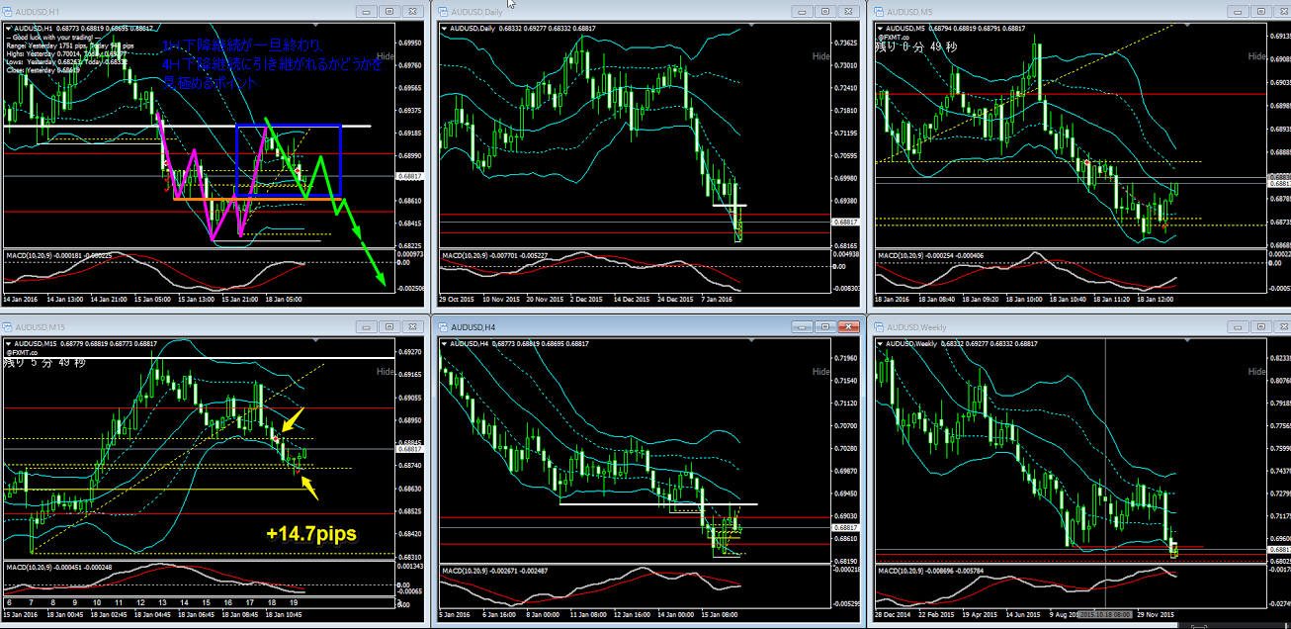This screenshot has width=1291, height=629.
Task: Click the AUDUSD,M15 chart window icon
Action: click(11, 326)
